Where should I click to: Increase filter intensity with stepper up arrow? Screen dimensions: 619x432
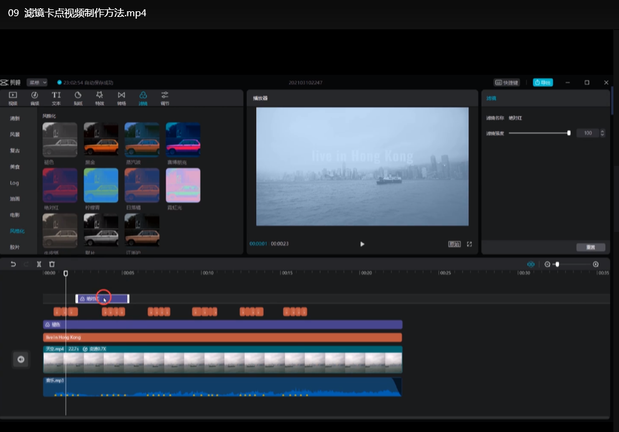pos(602,132)
